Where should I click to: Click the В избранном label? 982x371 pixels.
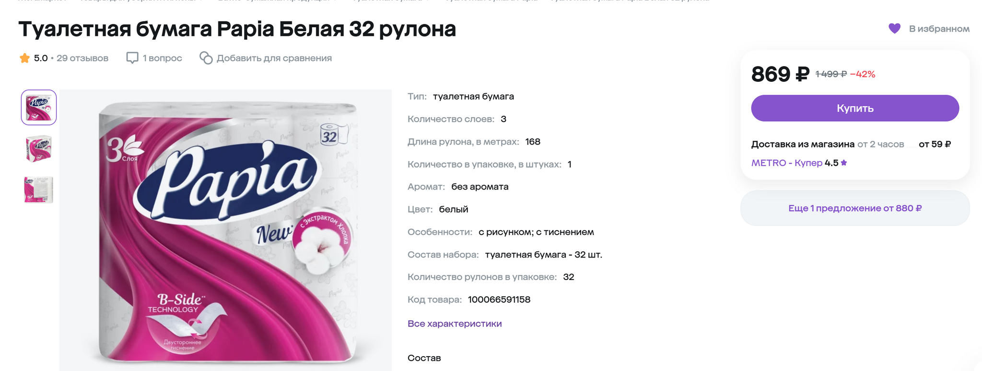point(939,29)
